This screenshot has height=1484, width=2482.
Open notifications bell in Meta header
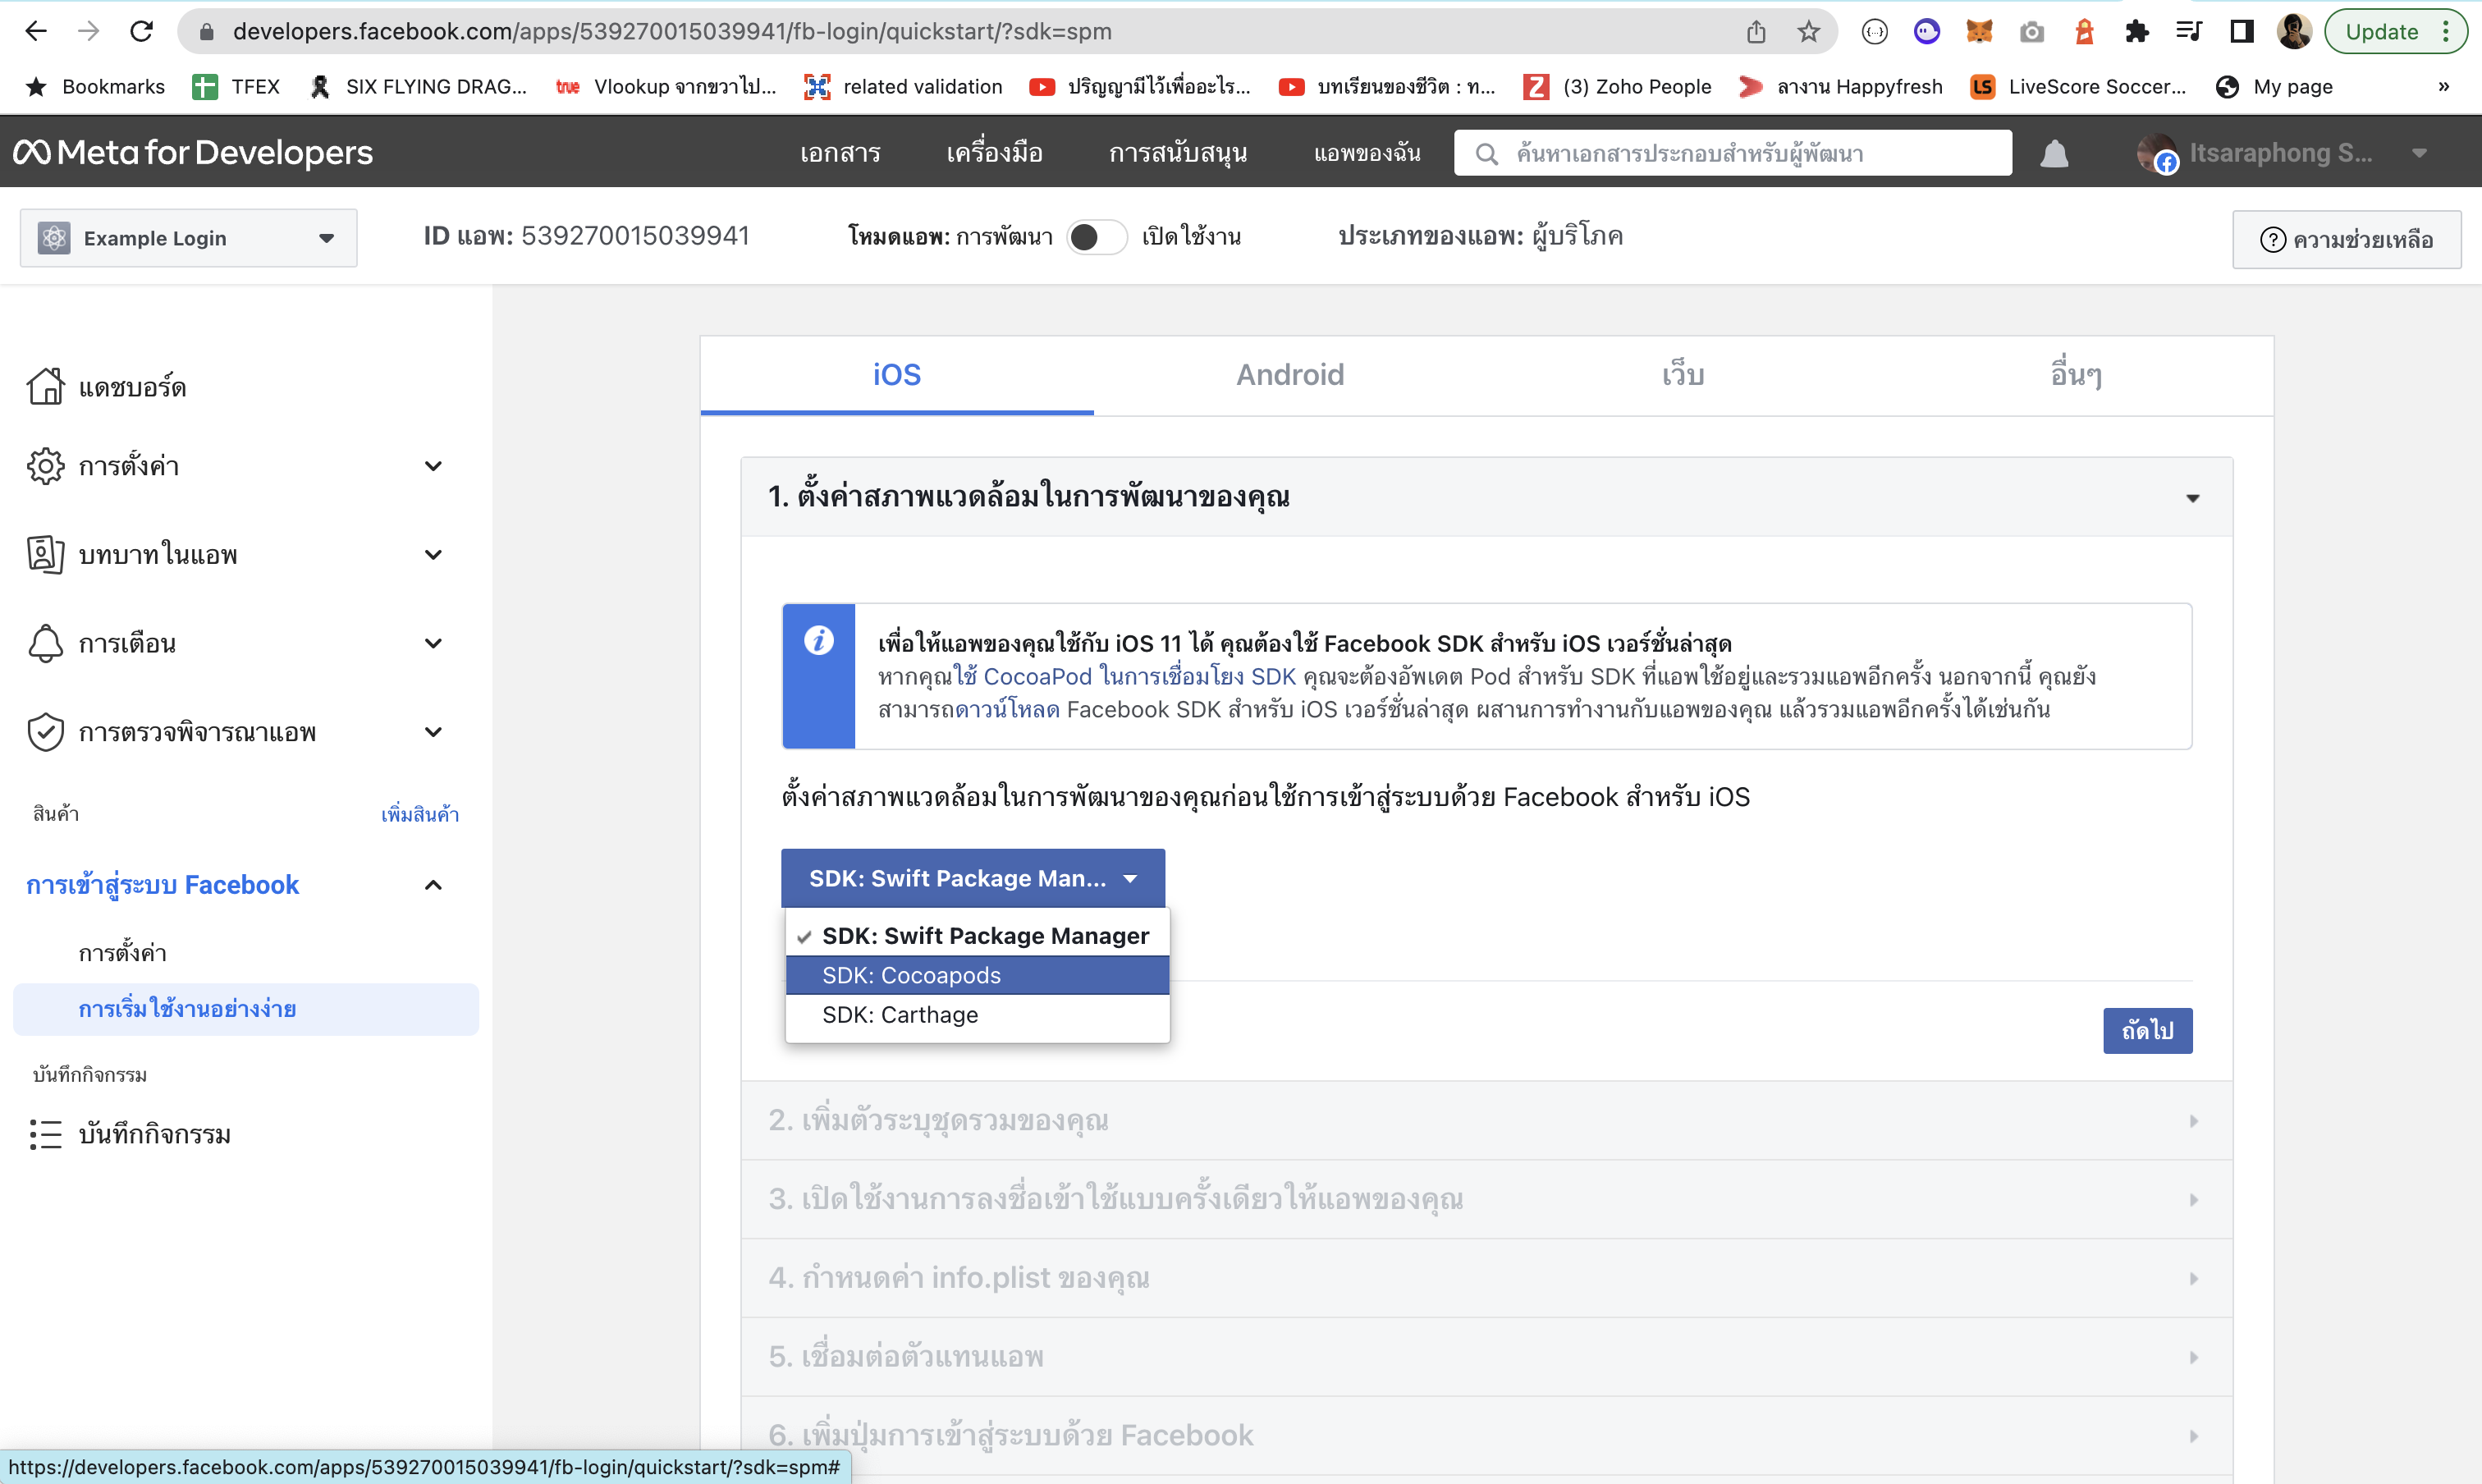pos(2054,153)
